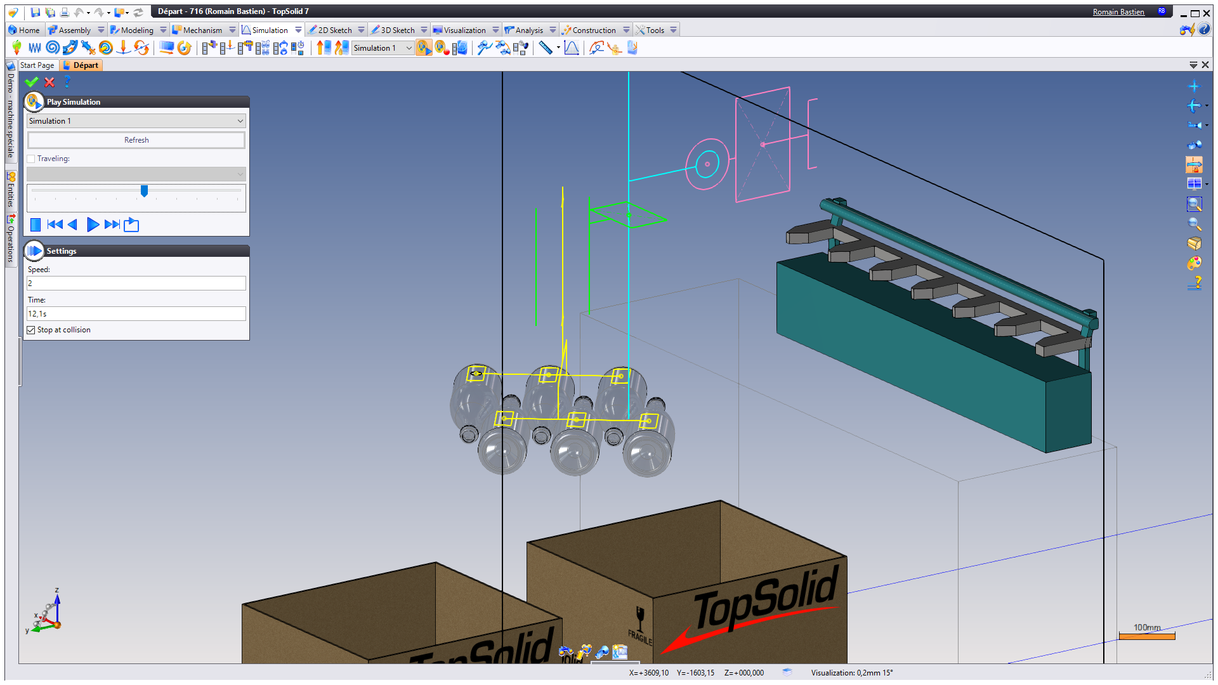Click the Speed input field
This screenshot has height=685, width=1218.
[x=136, y=284]
